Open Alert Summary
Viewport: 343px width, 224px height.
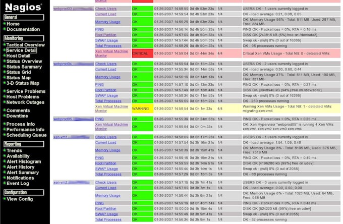23,173
